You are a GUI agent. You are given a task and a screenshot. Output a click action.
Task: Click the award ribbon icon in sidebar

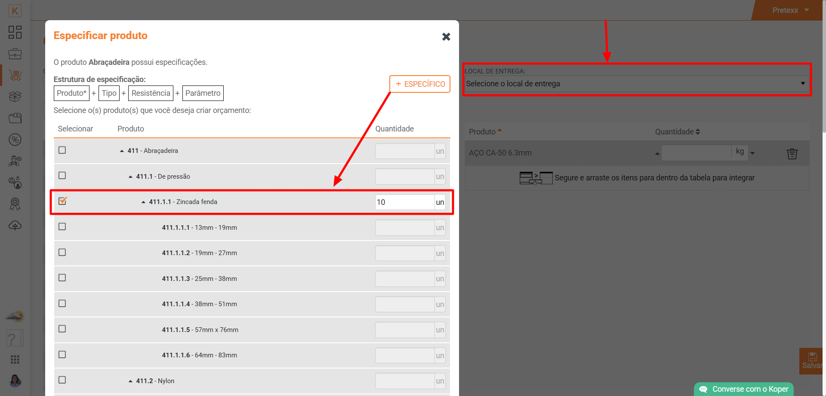coord(15,204)
